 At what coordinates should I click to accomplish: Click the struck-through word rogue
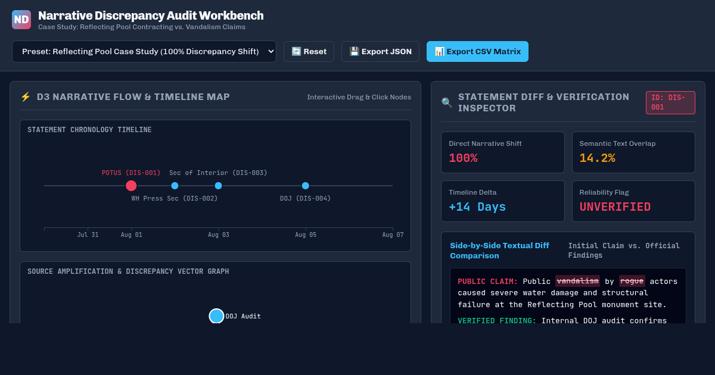[x=632, y=281]
